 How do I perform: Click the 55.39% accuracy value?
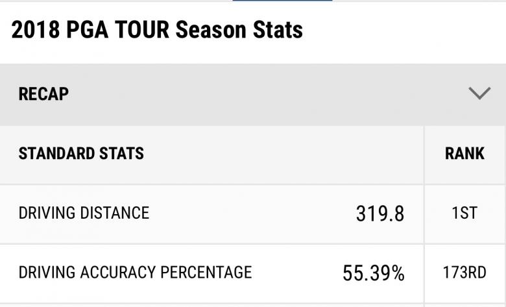pyautogui.click(x=373, y=273)
